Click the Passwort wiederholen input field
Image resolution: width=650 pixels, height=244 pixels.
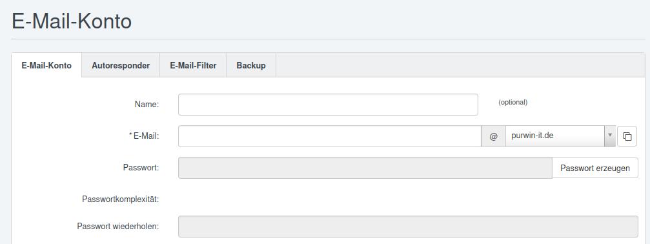pyautogui.click(x=409, y=227)
